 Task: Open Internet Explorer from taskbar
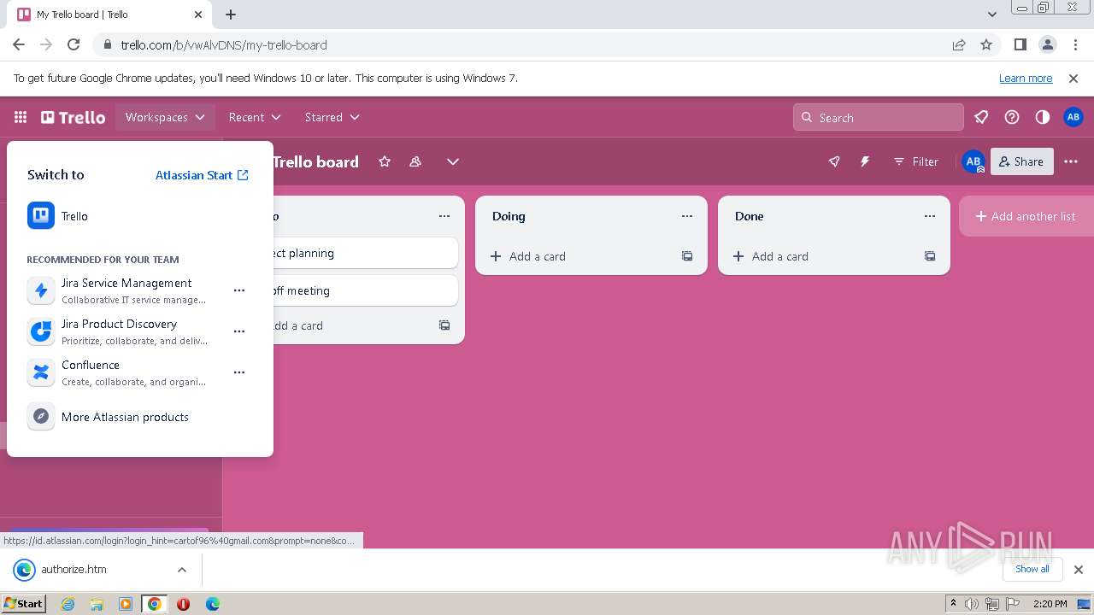(68, 604)
